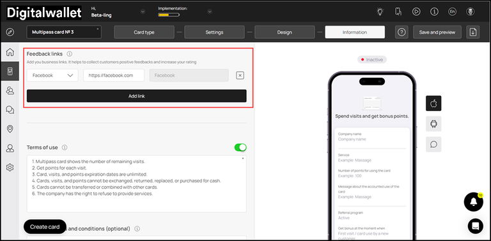Toggle the Terms of use switch
491x241 pixels.
point(240,147)
